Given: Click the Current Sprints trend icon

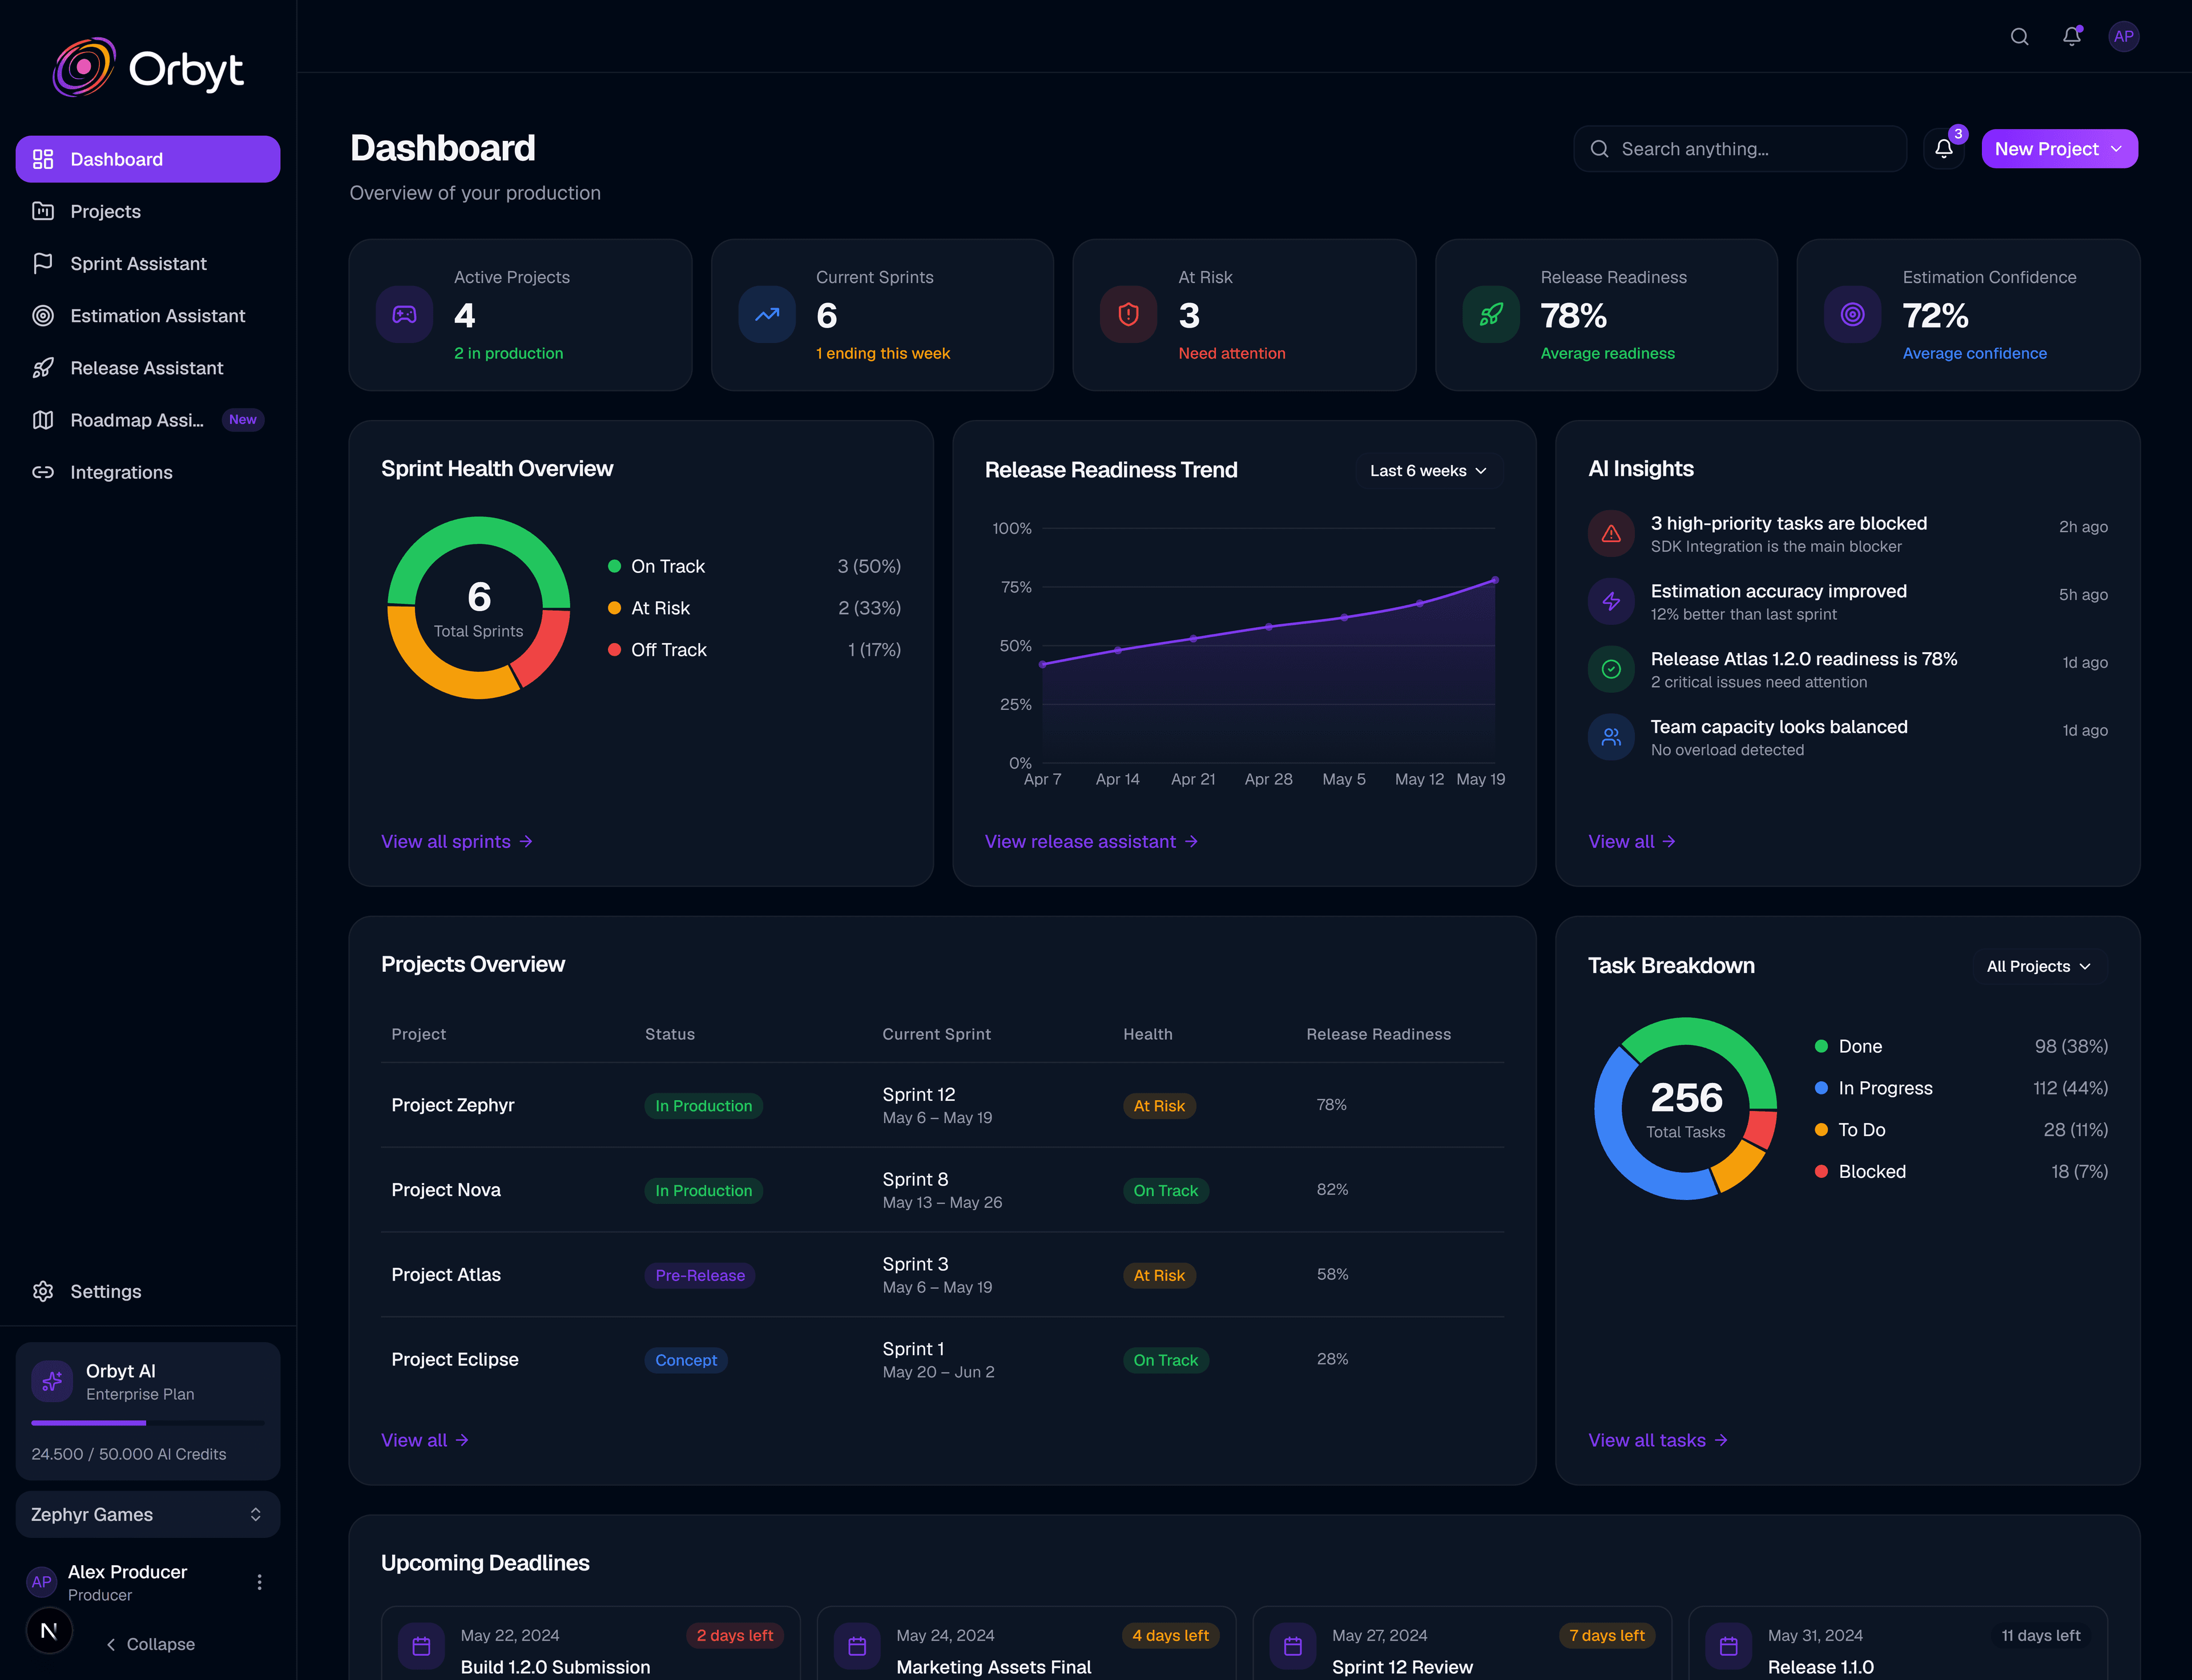Looking at the screenshot, I should point(767,315).
